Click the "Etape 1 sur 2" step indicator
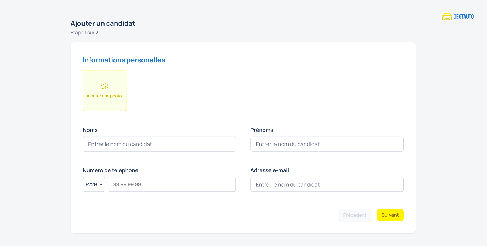Screen dimensions: 487x246 click(x=84, y=33)
